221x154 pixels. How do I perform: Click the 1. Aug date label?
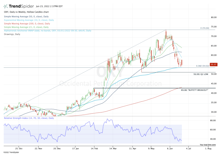[208, 149]
